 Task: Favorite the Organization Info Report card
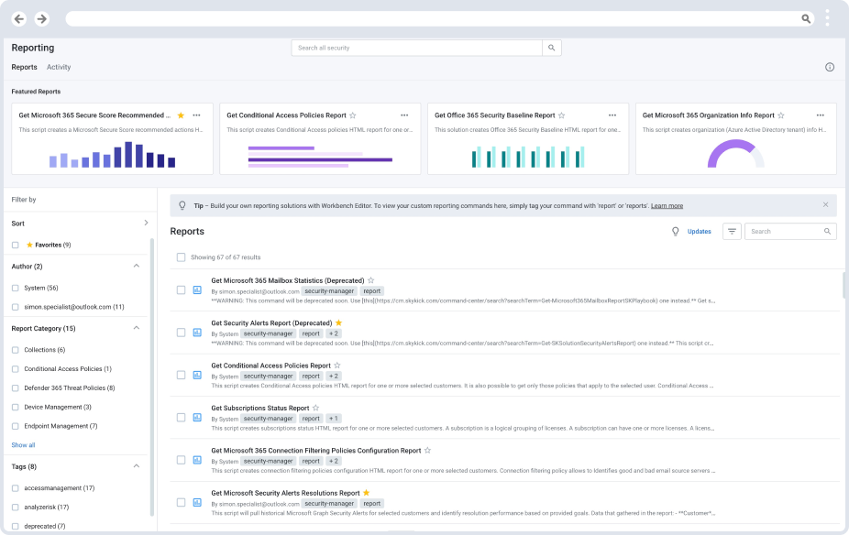(x=781, y=115)
